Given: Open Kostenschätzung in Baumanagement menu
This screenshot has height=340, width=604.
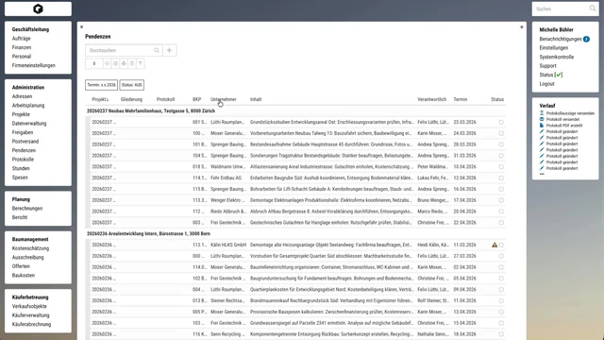Looking at the screenshot, I should click(30, 248).
